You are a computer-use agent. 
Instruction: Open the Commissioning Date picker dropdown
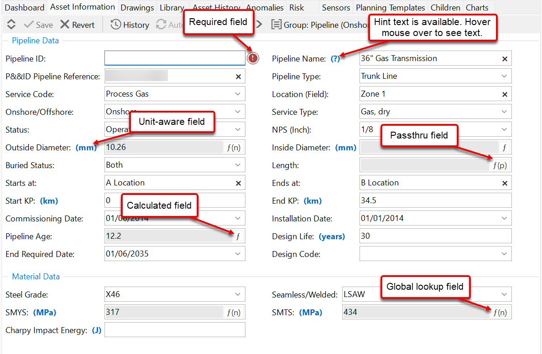(238, 218)
